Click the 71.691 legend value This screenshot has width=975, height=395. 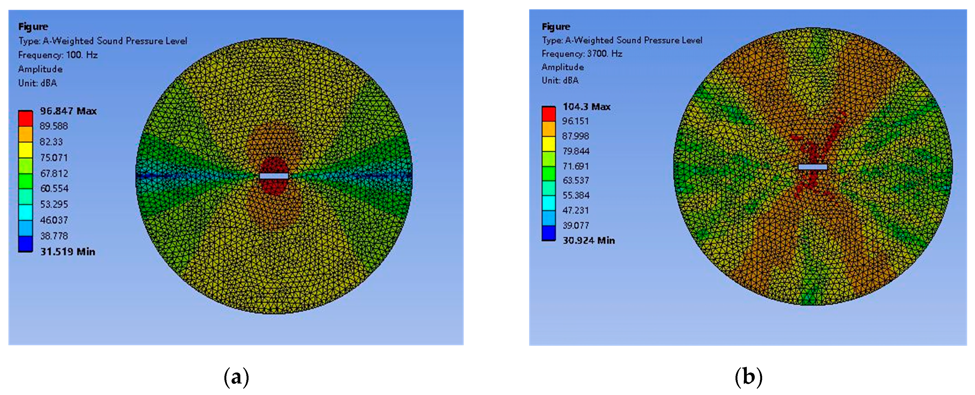[x=576, y=166]
